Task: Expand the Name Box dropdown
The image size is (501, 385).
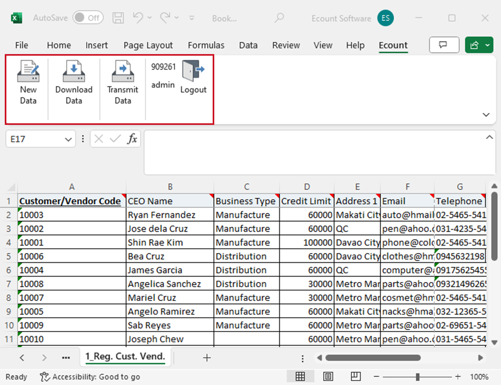Action: [68, 139]
